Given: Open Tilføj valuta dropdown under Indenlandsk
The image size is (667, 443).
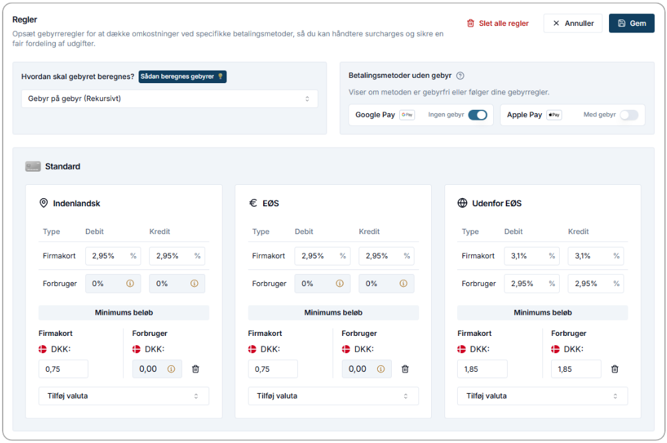Looking at the screenshot, I should [123, 396].
